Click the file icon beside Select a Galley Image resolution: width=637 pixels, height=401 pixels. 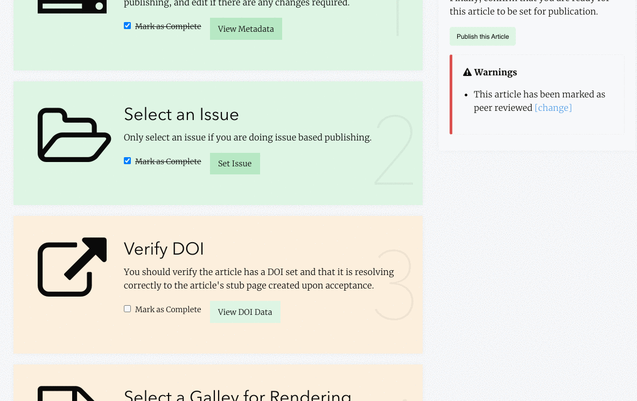(67, 393)
